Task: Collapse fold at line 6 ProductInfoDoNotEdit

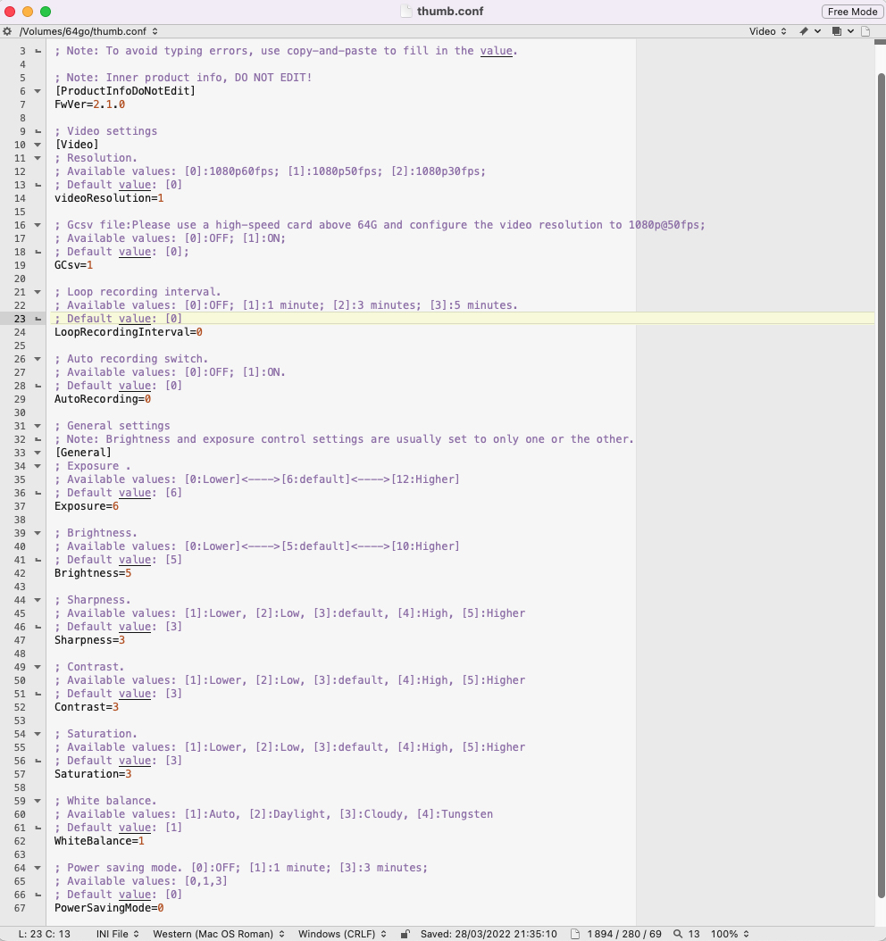Action: [x=38, y=91]
